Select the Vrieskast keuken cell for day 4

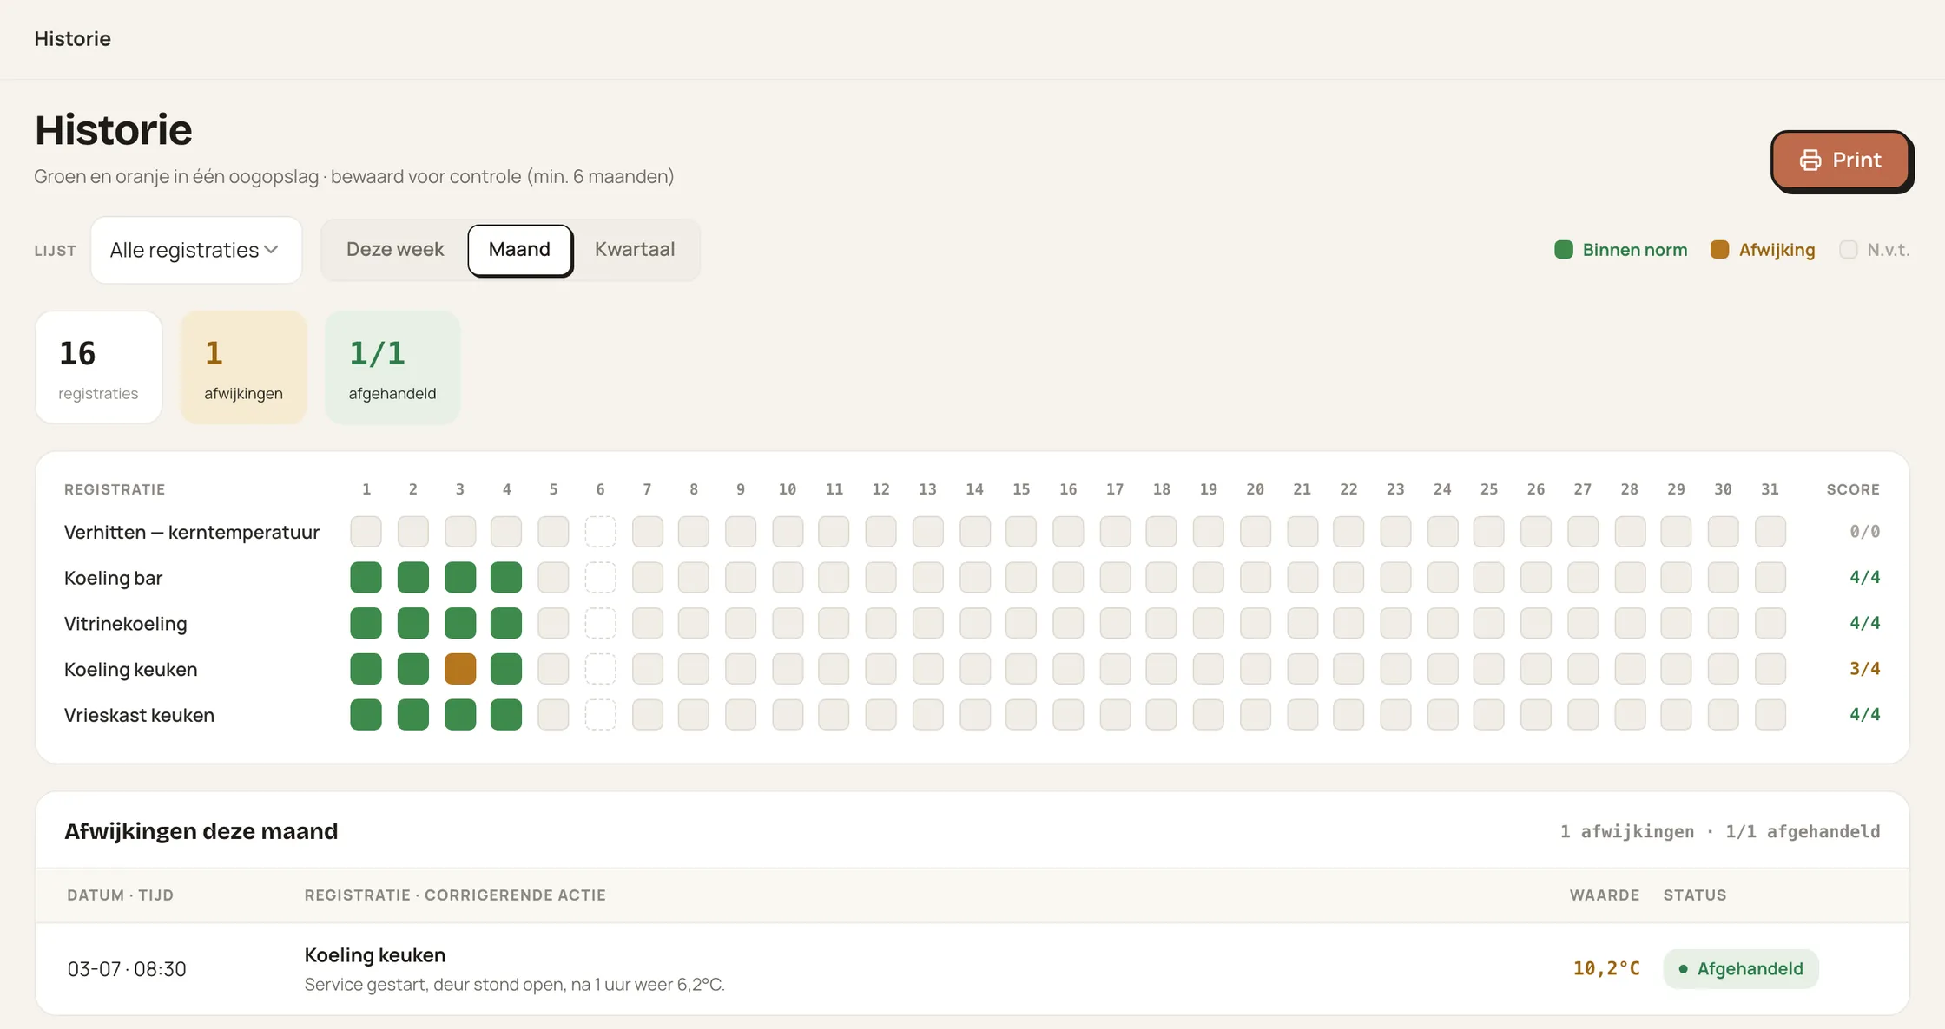point(506,715)
